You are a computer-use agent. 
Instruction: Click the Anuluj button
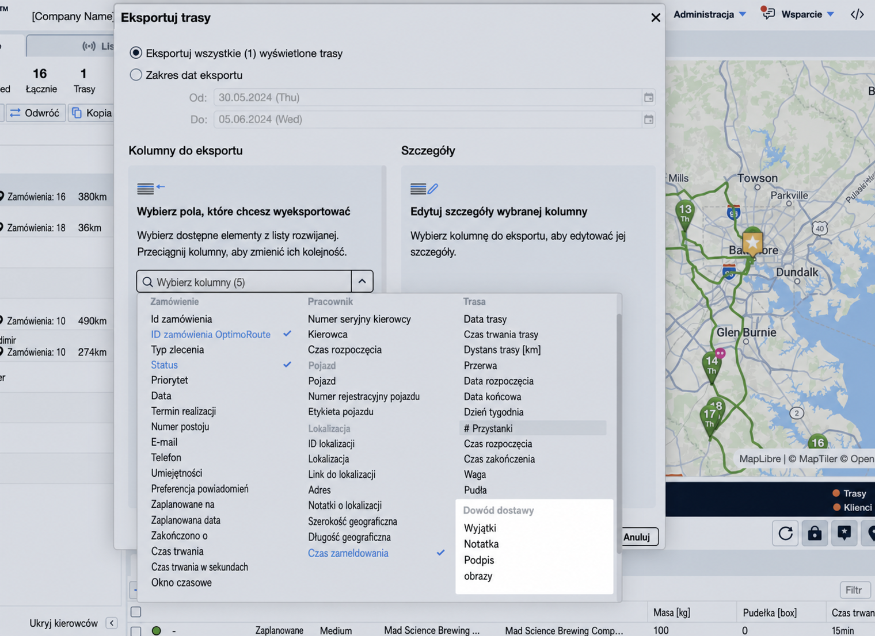(638, 537)
